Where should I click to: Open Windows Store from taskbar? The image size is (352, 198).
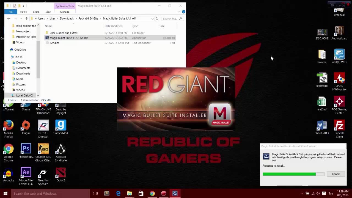pos(141,193)
